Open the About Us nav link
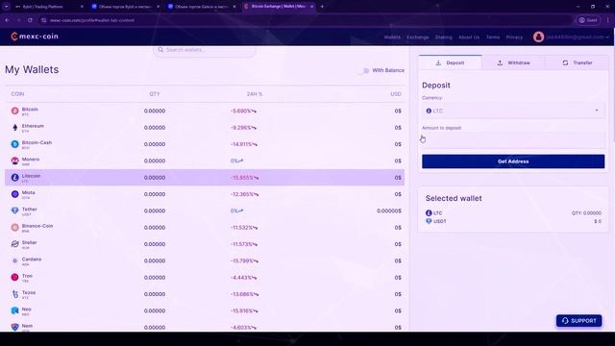The image size is (615, 346). [x=469, y=37]
